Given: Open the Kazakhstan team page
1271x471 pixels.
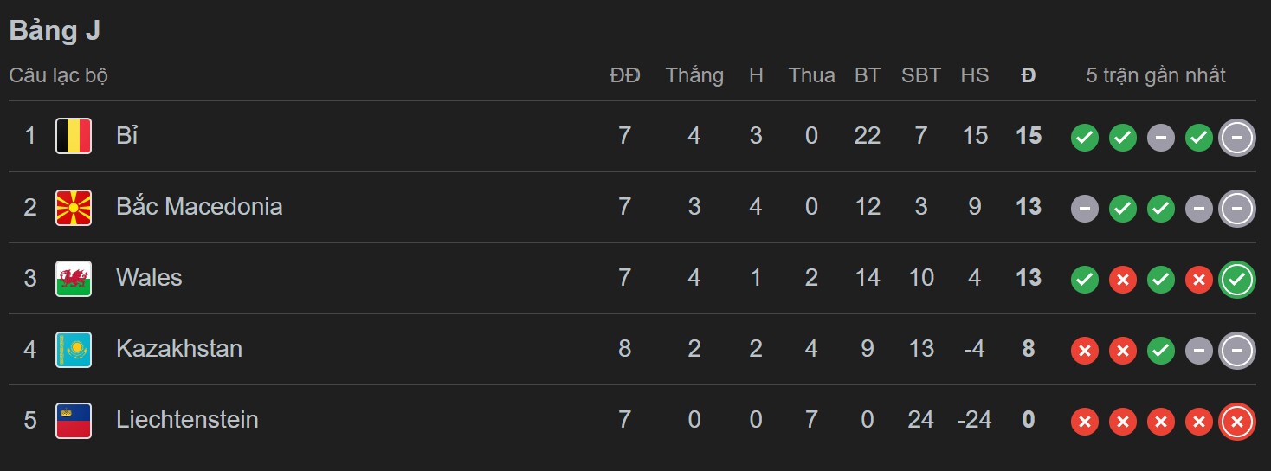Looking at the screenshot, I should pos(179,349).
